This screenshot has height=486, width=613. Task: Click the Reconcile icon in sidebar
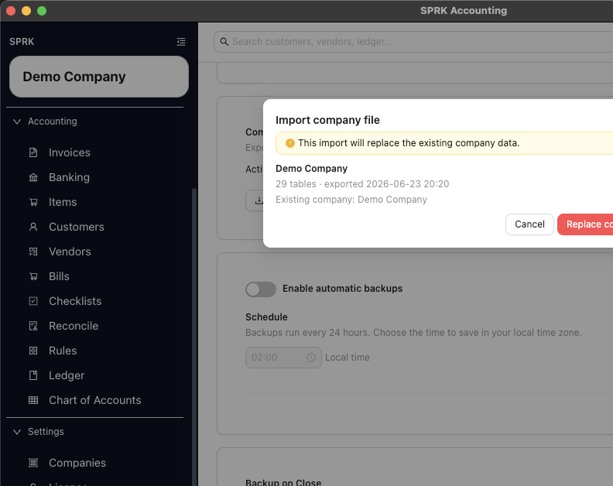coord(33,326)
